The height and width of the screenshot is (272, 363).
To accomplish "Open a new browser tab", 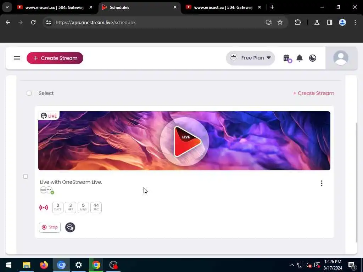I will [272, 7].
